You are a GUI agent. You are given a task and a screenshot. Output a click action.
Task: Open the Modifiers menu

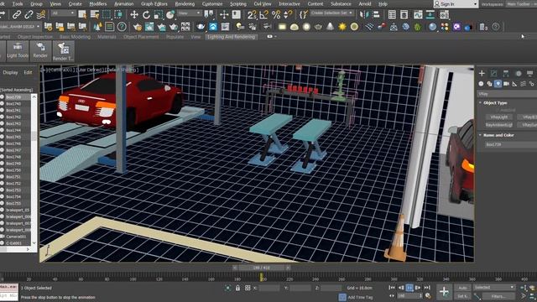[98, 4]
